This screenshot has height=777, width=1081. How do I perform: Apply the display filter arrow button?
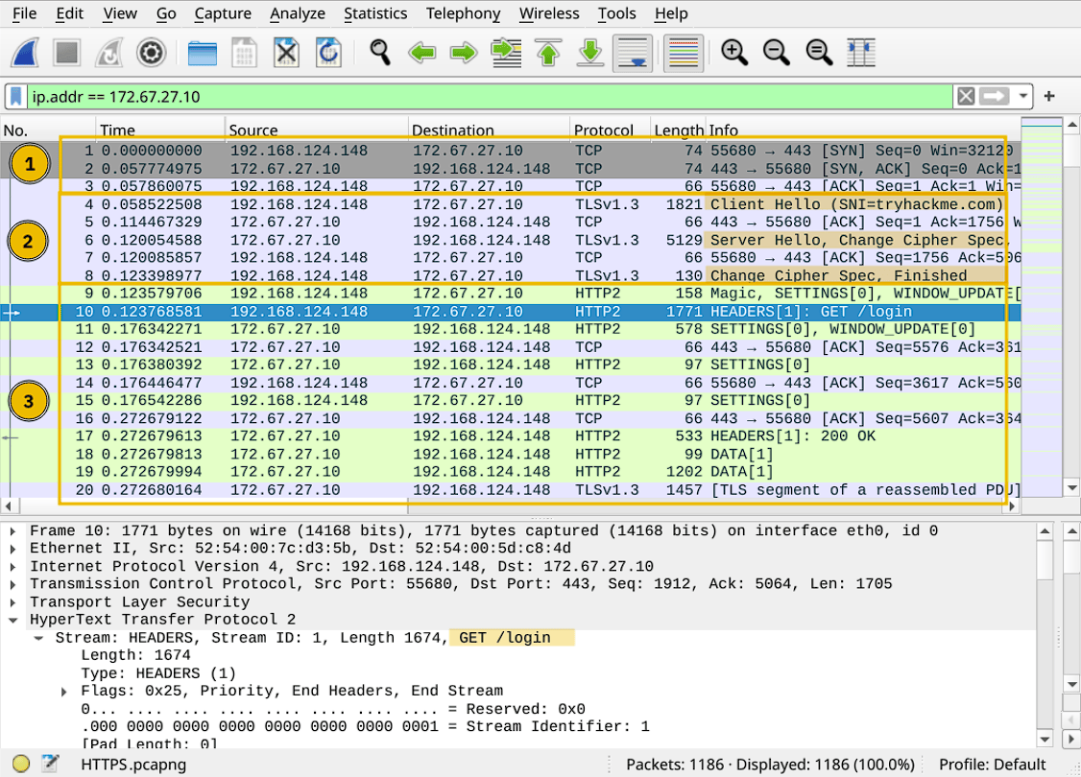point(995,97)
